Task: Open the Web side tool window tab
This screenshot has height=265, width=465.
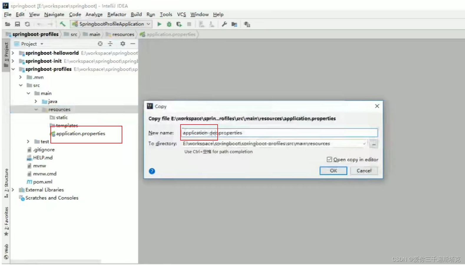Action: [6, 252]
